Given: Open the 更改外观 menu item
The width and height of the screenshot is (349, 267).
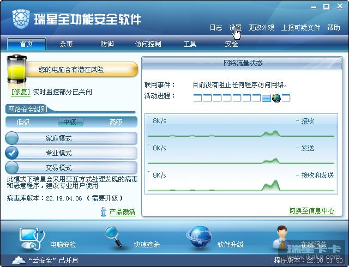Looking at the screenshot, I should [261, 28].
